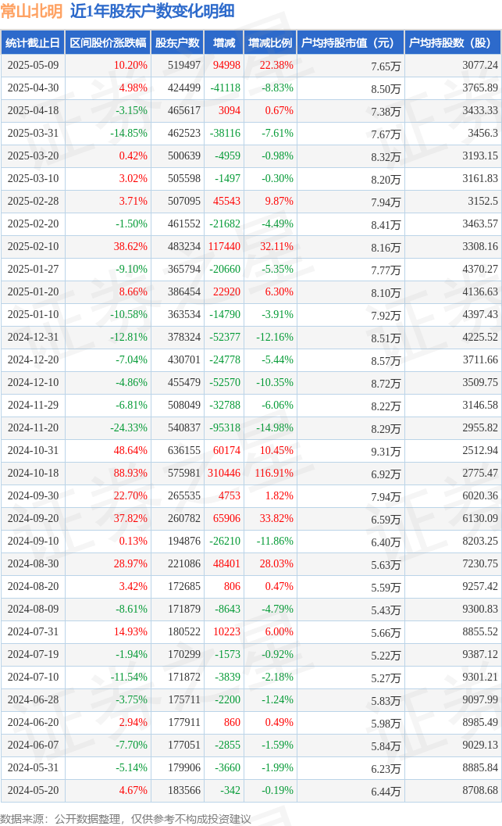Click the 户均持股数（股） header
502x826 pixels.
coord(453,43)
